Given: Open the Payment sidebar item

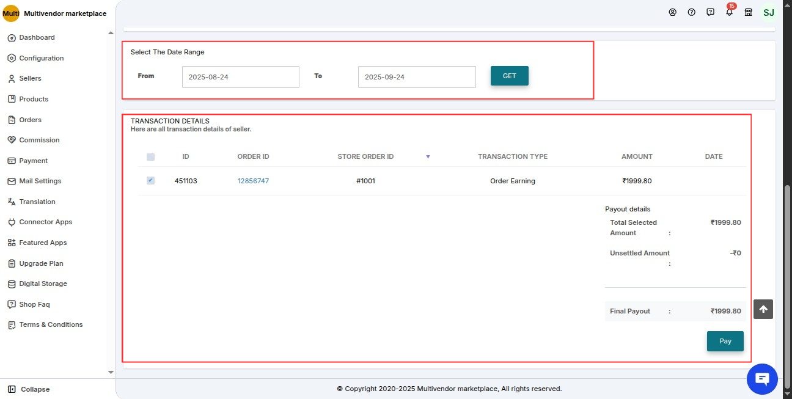Looking at the screenshot, I should (33, 161).
